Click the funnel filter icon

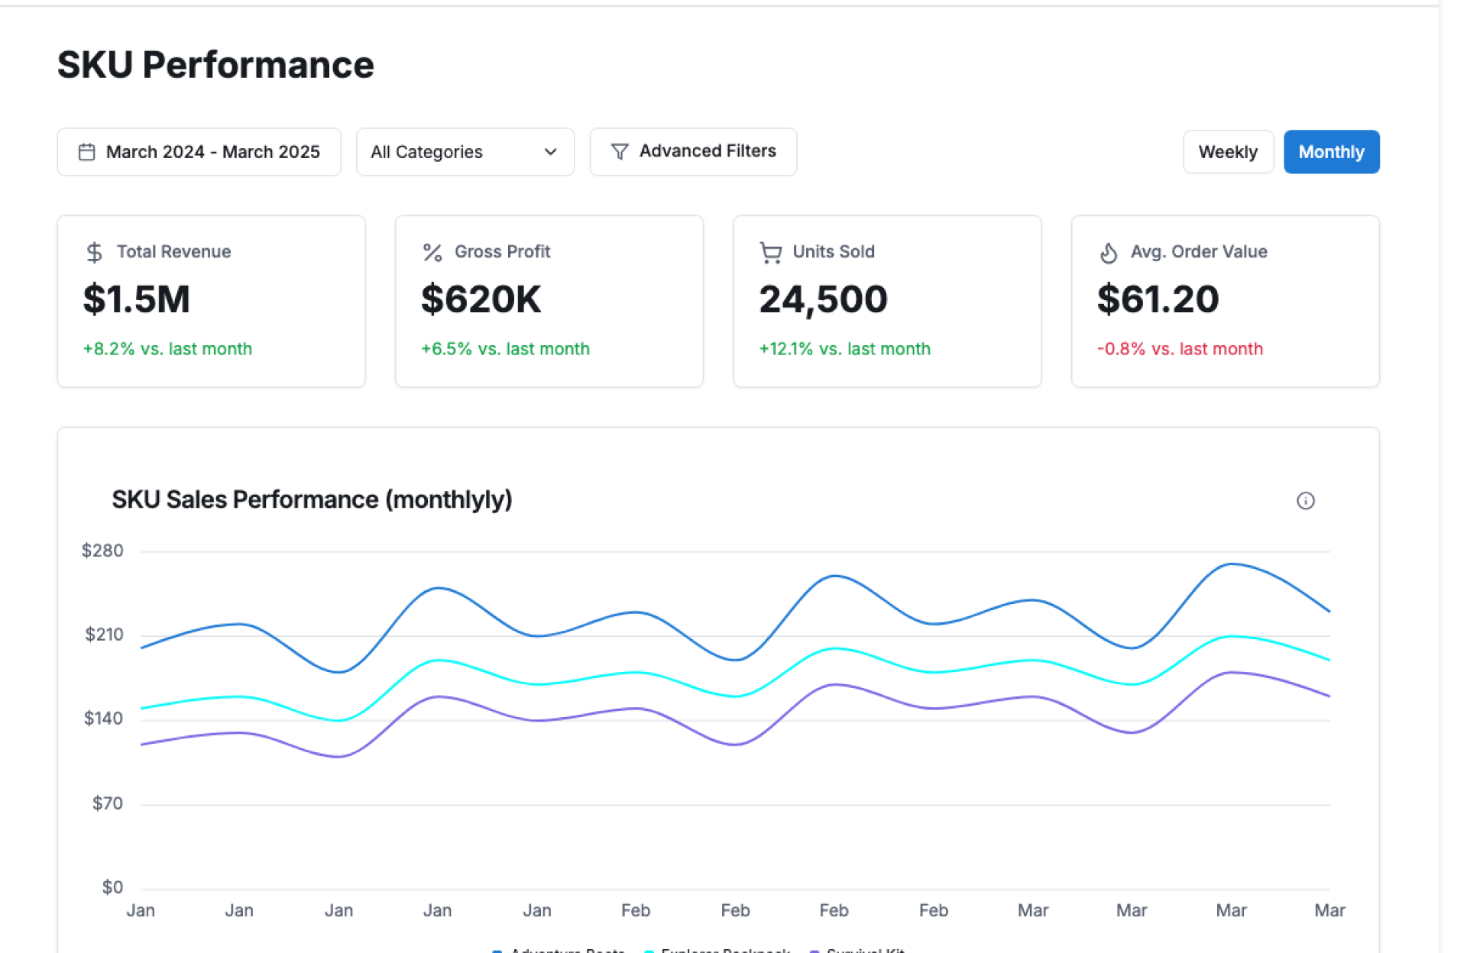(620, 152)
